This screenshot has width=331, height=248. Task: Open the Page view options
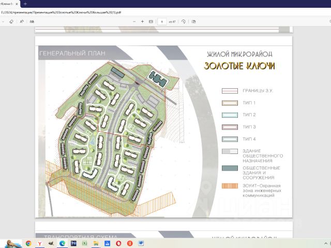(194, 22)
